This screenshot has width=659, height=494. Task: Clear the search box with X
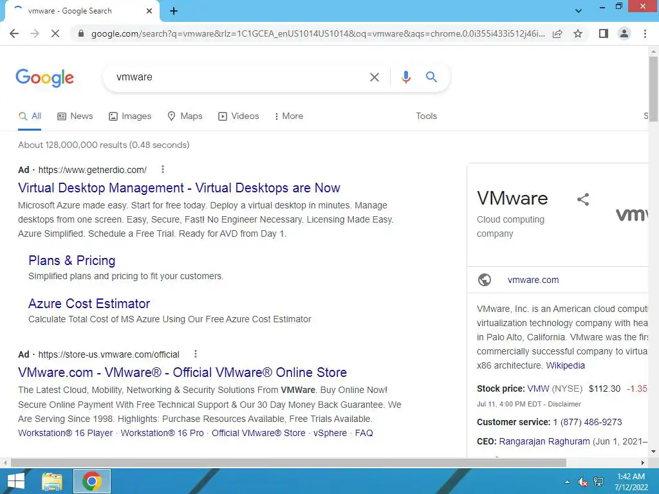(x=374, y=77)
